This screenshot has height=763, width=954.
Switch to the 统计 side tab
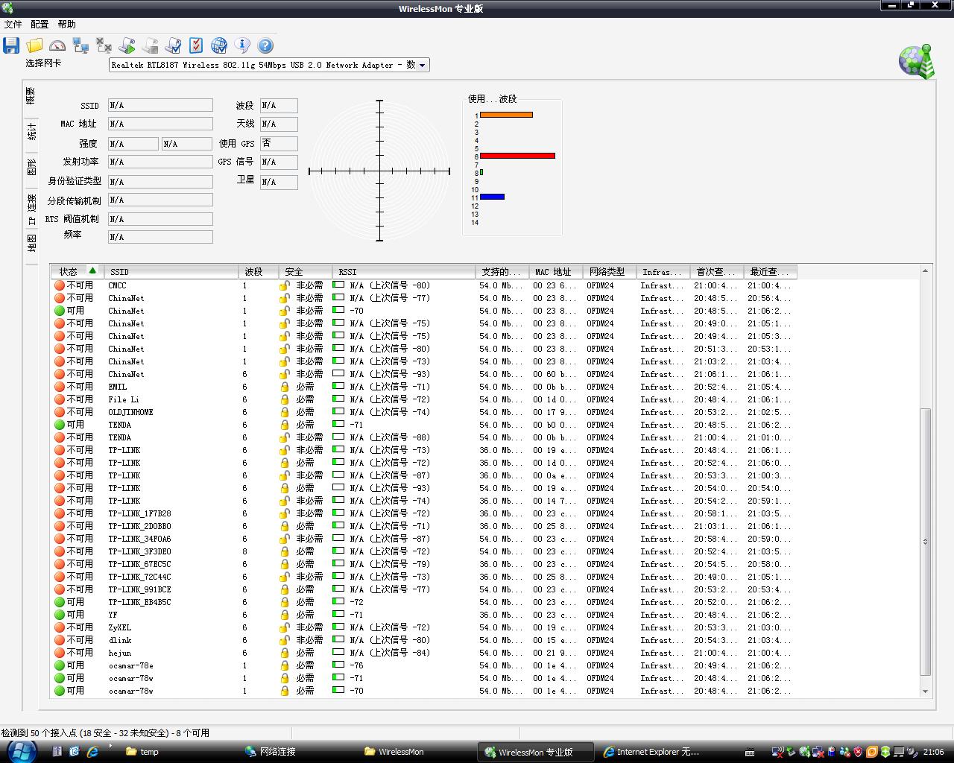pyautogui.click(x=31, y=133)
